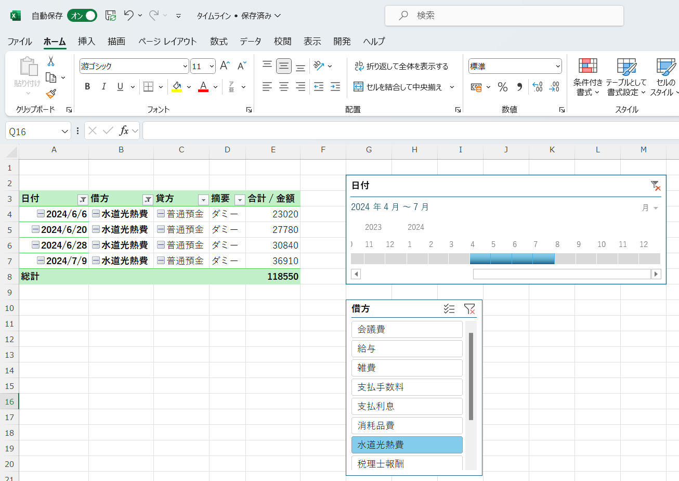Select 会議費 in the 借方 slicer

coord(407,329)
